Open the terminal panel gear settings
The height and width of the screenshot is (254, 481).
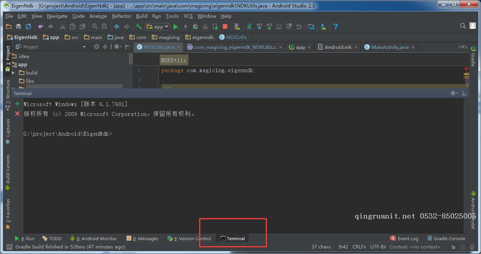point(454,93)
